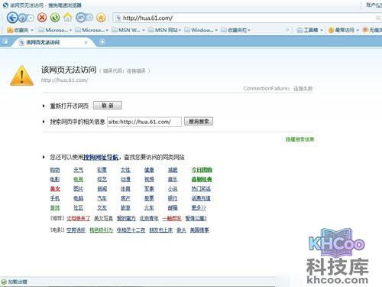Open the red 美女 link

55,189
